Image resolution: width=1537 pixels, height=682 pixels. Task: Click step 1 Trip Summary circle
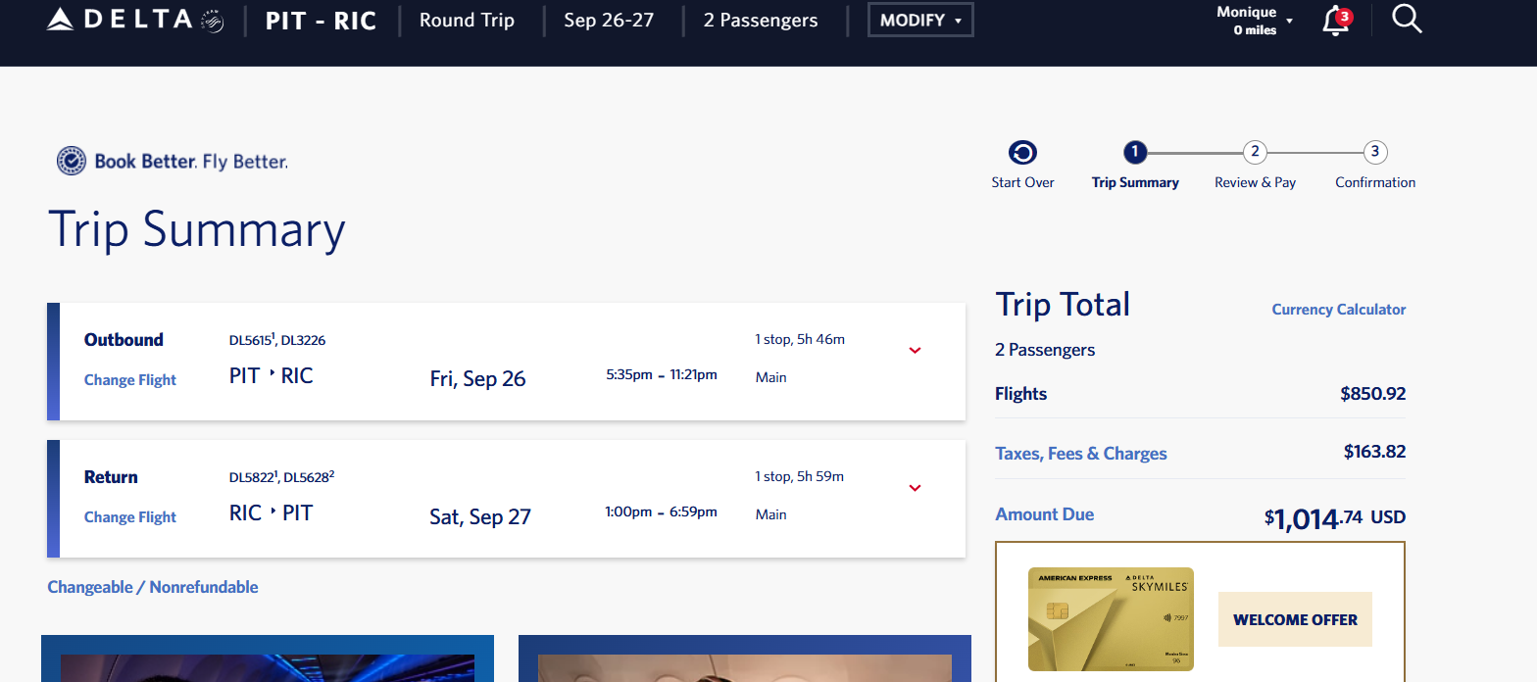pos(1134,152)
